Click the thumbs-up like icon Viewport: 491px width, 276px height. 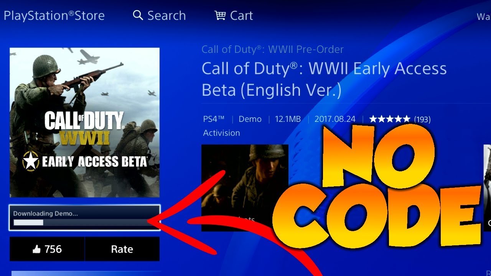point(36,250)
